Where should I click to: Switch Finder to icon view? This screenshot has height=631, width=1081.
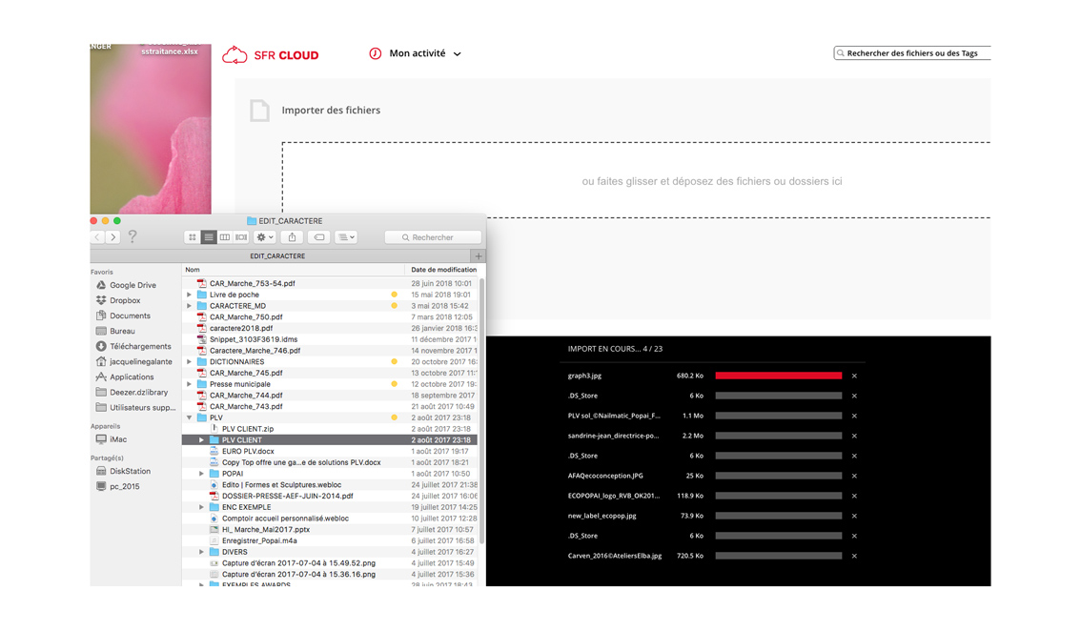193,237
